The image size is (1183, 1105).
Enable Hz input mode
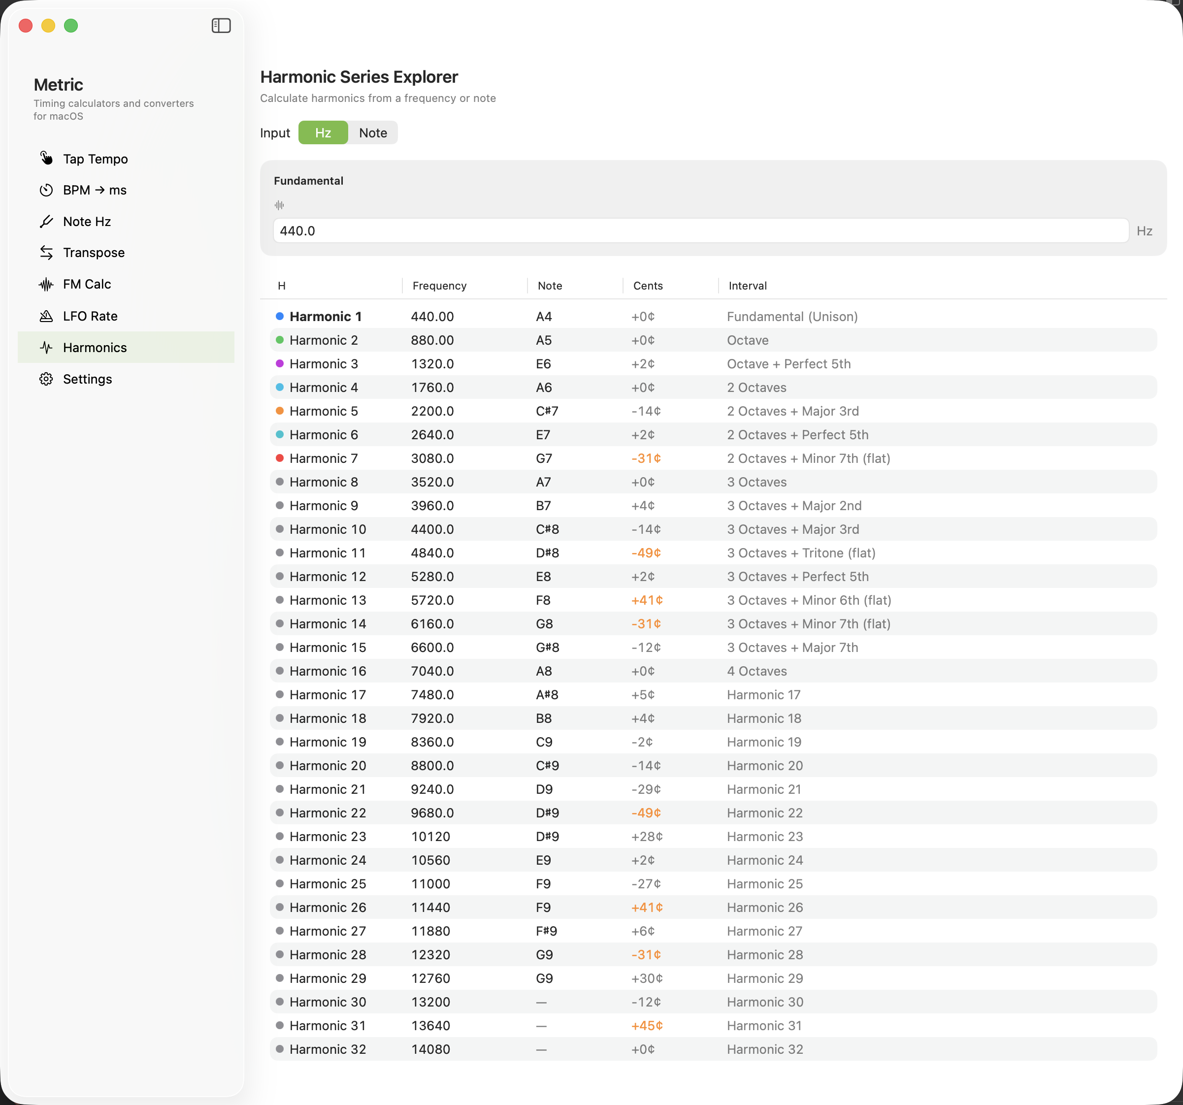click(x=323, y=132)
